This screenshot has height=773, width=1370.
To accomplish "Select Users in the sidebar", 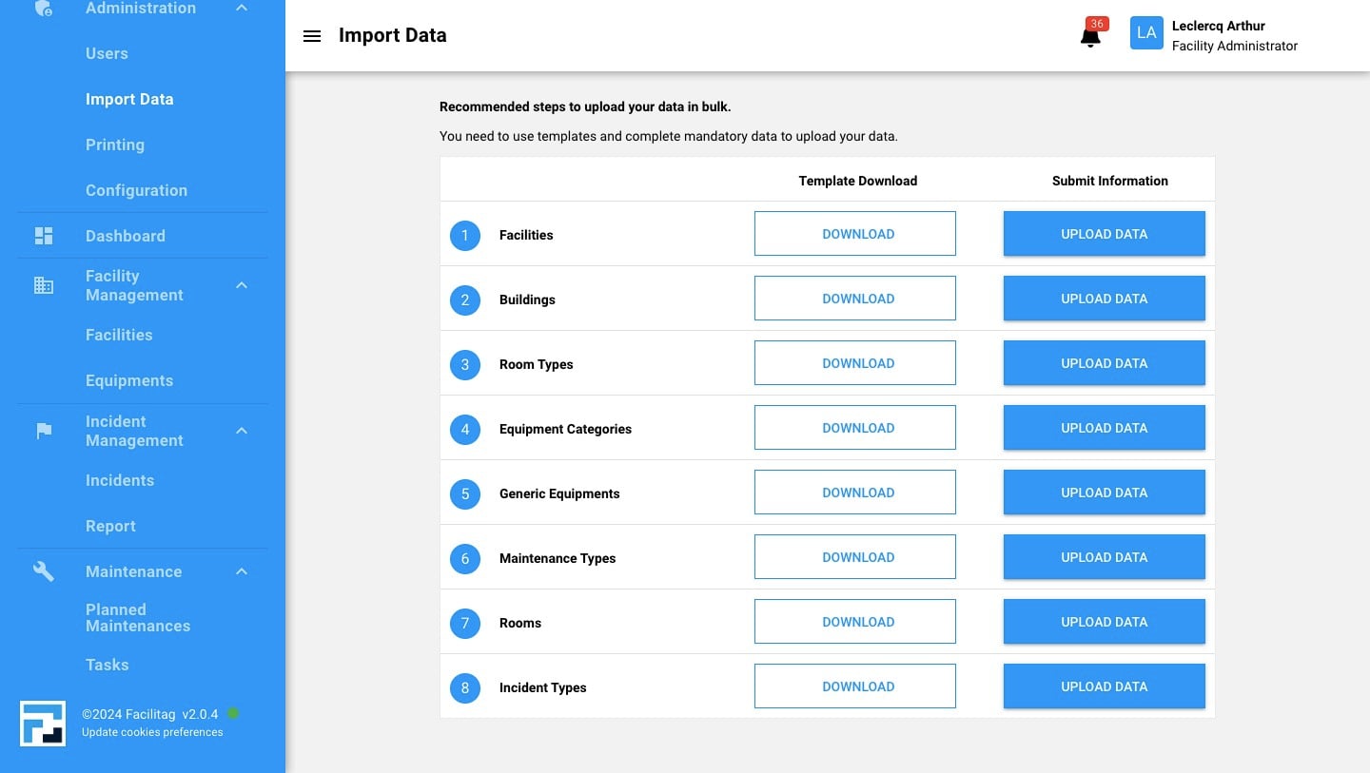I will tap(106, 53).
